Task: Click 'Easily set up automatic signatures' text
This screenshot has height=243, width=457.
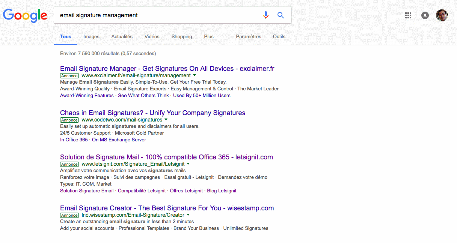Action: coord(130,126)
